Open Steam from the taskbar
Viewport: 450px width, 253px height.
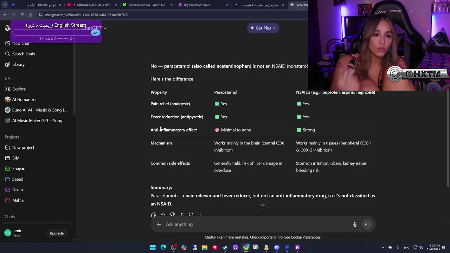click(225, 247)
